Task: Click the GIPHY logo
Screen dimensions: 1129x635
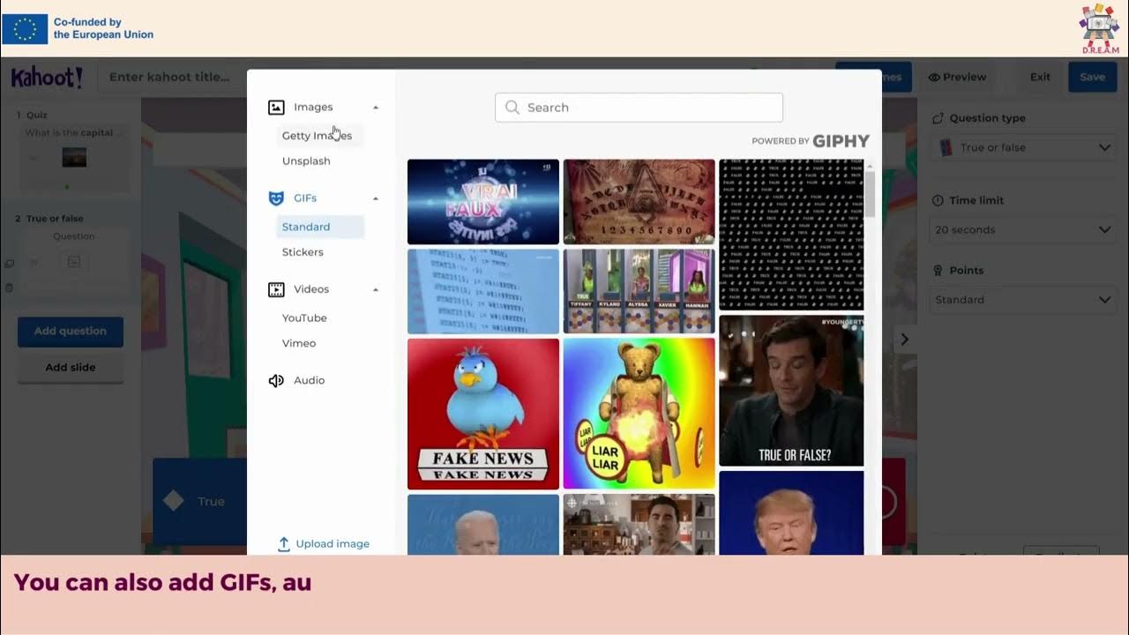Action: click(841, 141)
